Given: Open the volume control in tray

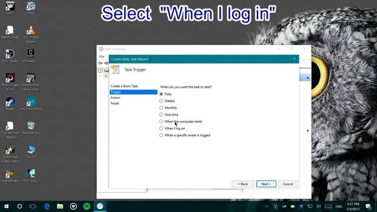Looking at the screenshot, I should tap(319, 207).
